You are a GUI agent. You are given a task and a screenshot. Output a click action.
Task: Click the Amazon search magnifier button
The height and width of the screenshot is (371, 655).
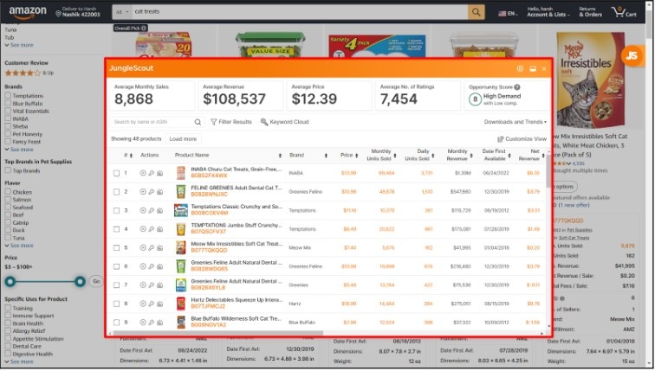477,12
